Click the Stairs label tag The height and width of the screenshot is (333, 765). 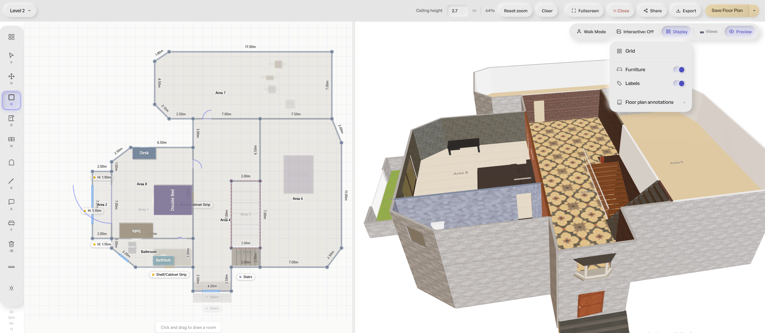246,277
